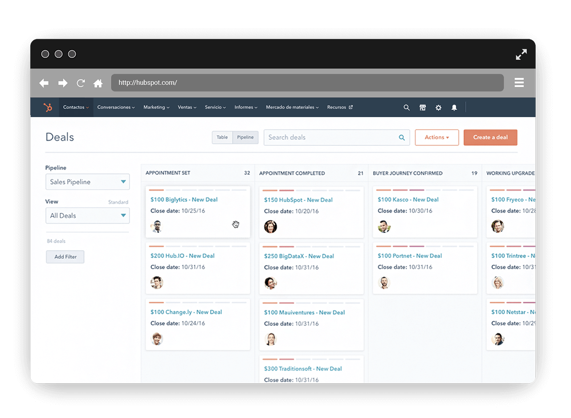Open the $100 Kasco - New Deal link
Viewport: 571px width, 418px height.
tap(408, 200)
